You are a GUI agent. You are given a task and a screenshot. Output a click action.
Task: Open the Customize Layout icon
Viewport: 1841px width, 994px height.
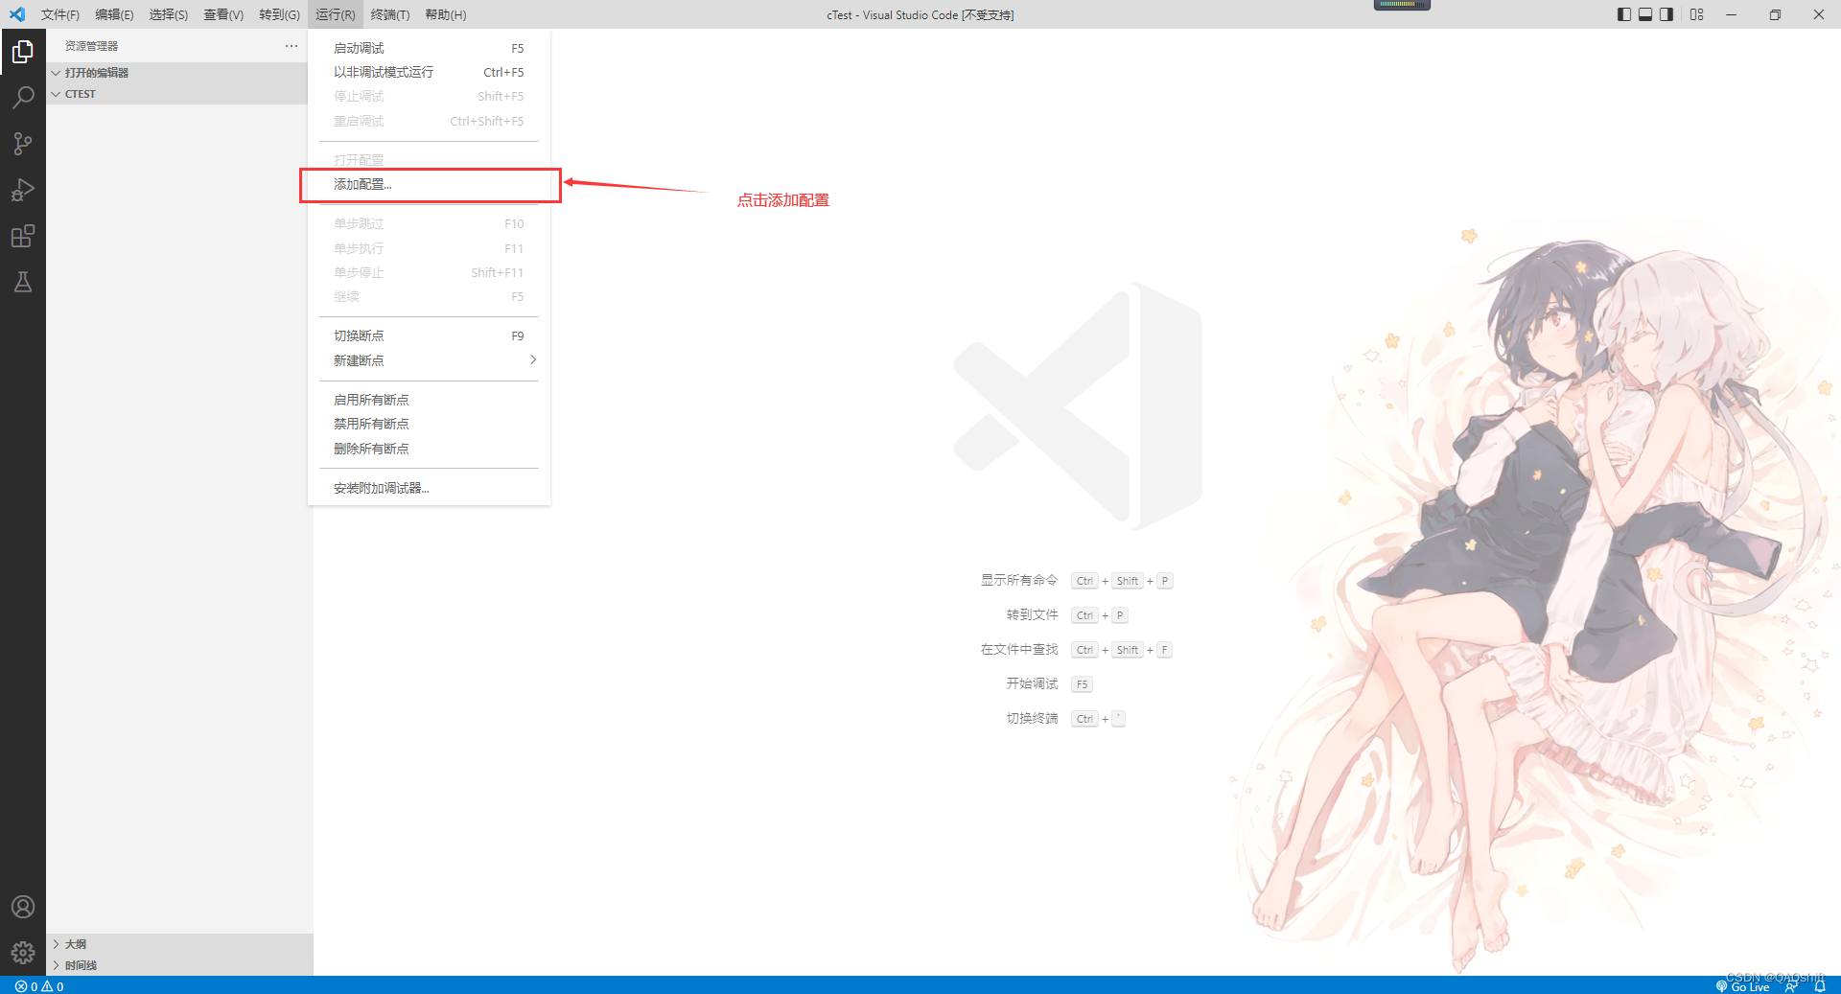[1697, 14]
